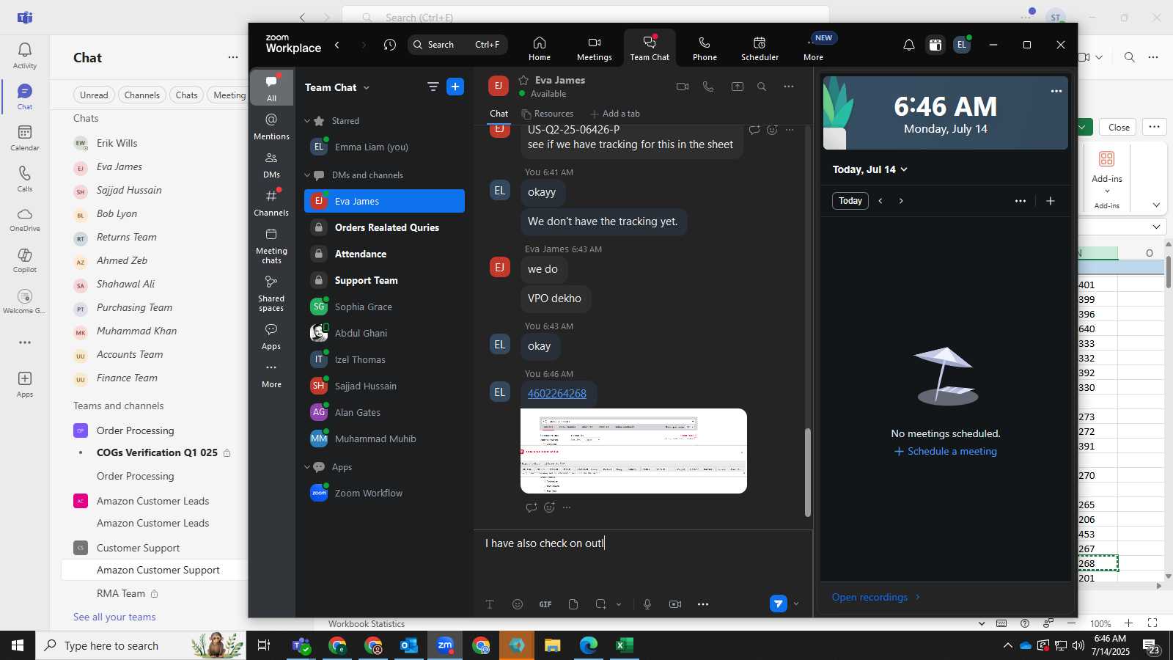
Task: Open Copilot in the Teams left rail
Action: tap(25, 260)
